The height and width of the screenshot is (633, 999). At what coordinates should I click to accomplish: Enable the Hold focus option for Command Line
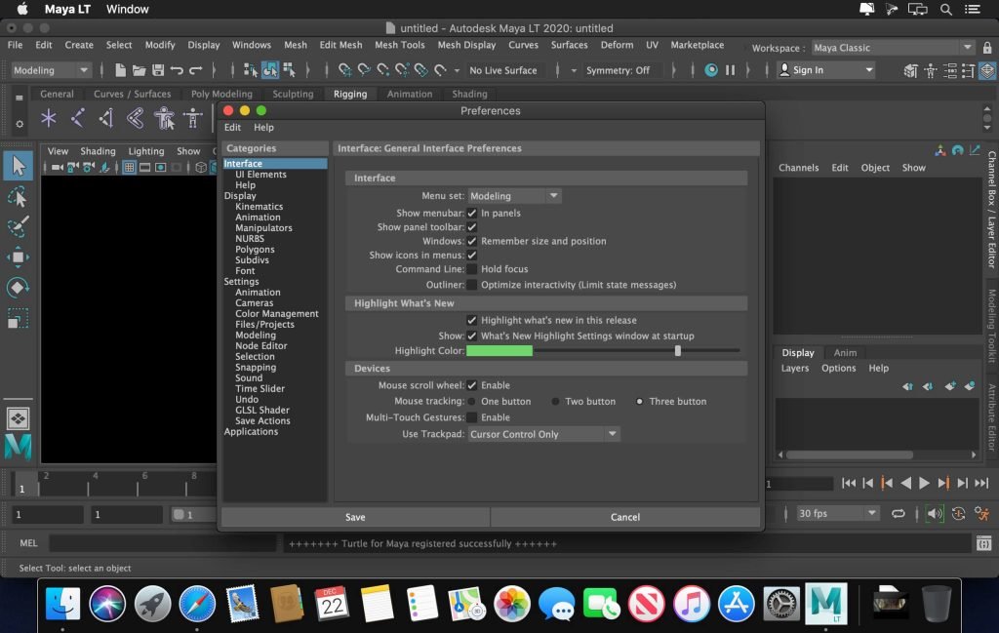click(472, 268)
